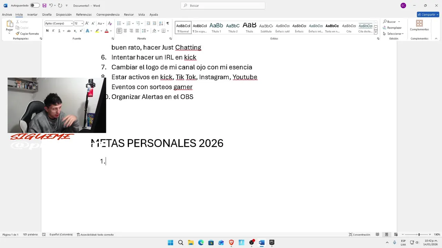
Task: Select justify alignment icon
Action: (x=137, y=31)
